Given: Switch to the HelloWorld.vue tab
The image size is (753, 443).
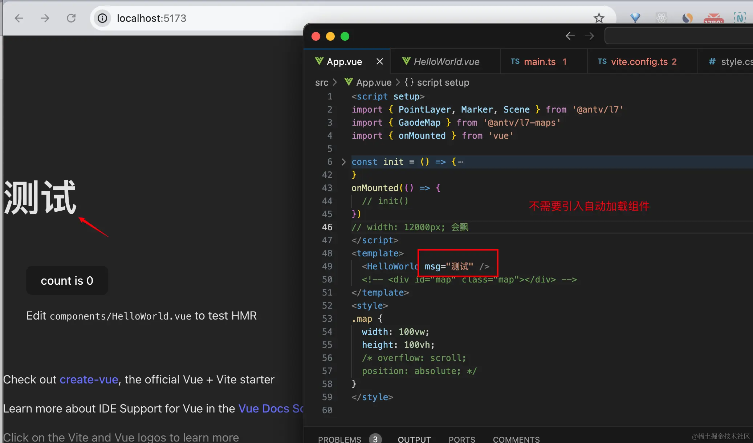Looking at the screenshot, I should click(446, 62).
